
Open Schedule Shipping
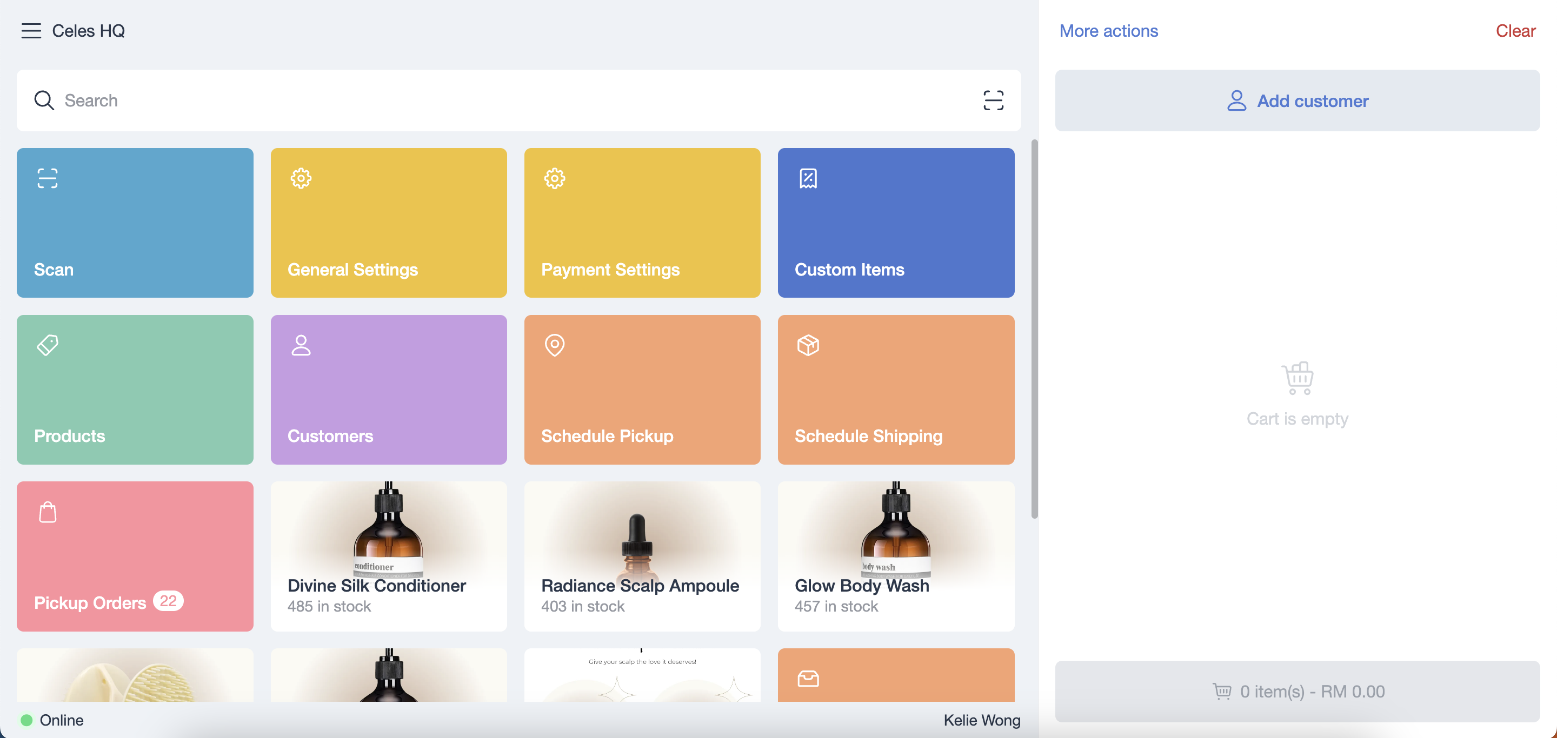896,389
